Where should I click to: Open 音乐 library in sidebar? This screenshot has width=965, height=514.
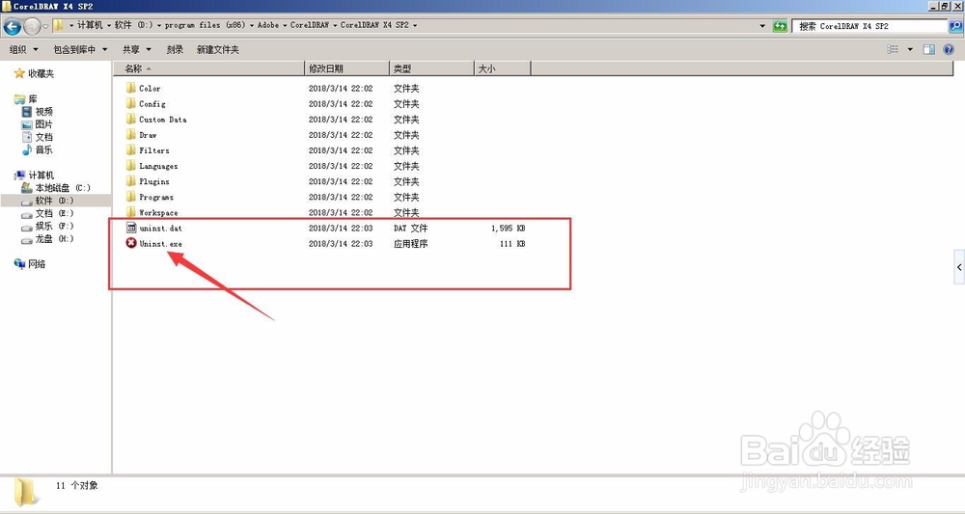click(x=38, y=149)
